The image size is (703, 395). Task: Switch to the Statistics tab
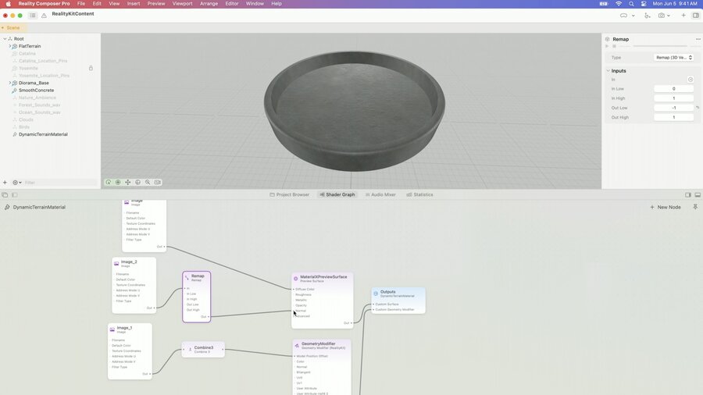(x=419, y=195)
